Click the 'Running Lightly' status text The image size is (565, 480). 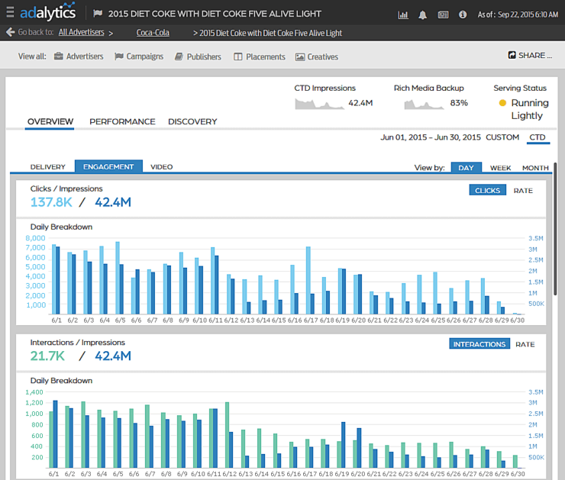coord(530,109)
